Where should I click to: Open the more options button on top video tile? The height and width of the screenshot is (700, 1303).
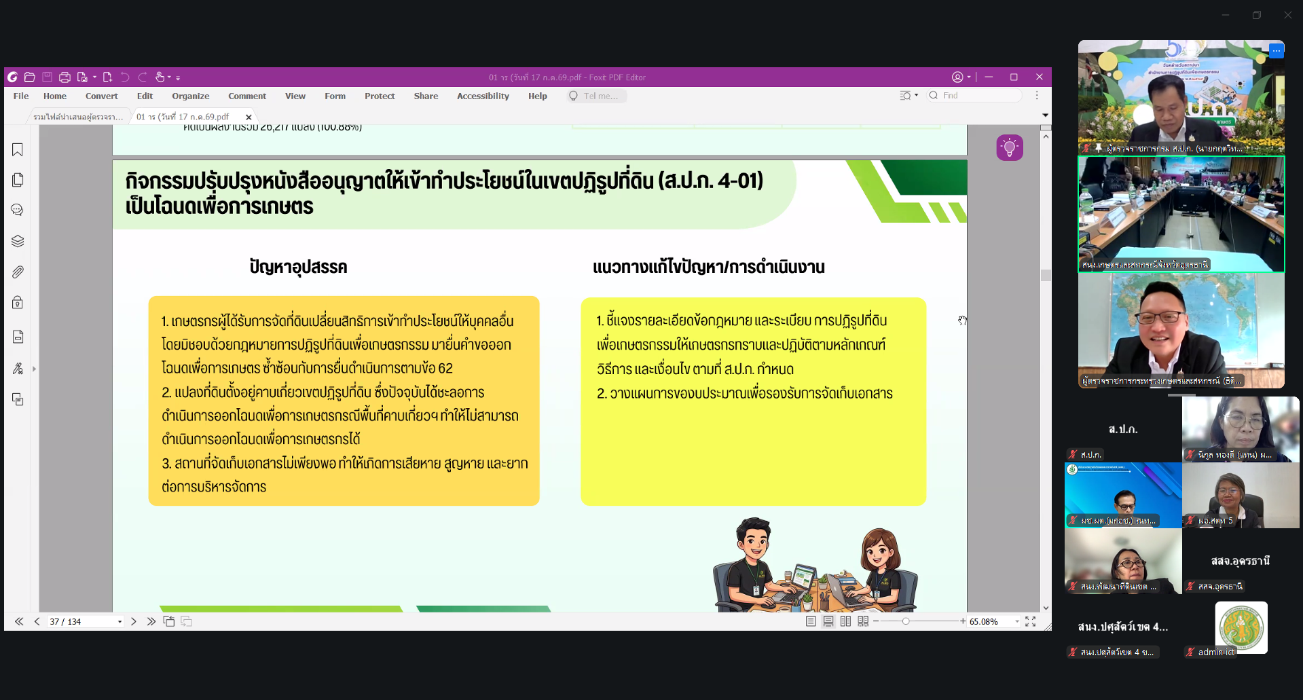(1276, 51)
